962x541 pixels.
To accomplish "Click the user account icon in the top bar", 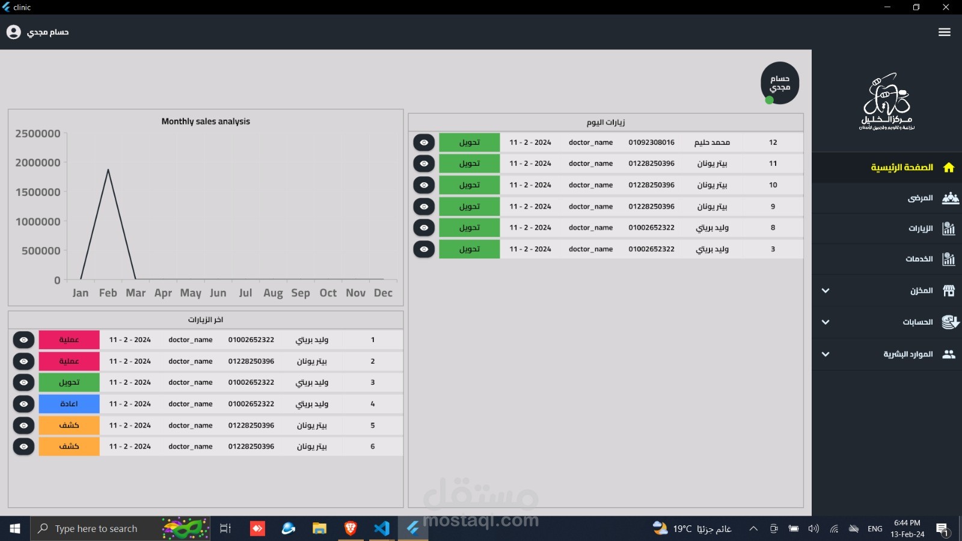I will pyautogui.click(x=14, y=32).
